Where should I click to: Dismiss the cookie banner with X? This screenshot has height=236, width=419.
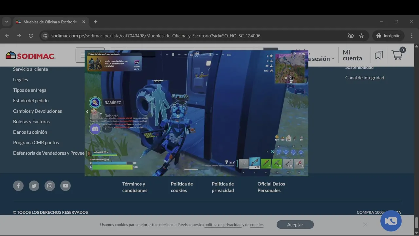point(365,225)
